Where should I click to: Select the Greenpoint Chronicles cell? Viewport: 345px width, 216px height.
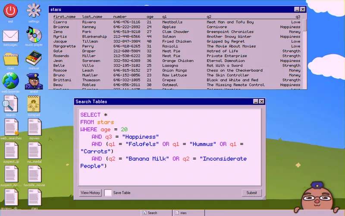(230, 32)
